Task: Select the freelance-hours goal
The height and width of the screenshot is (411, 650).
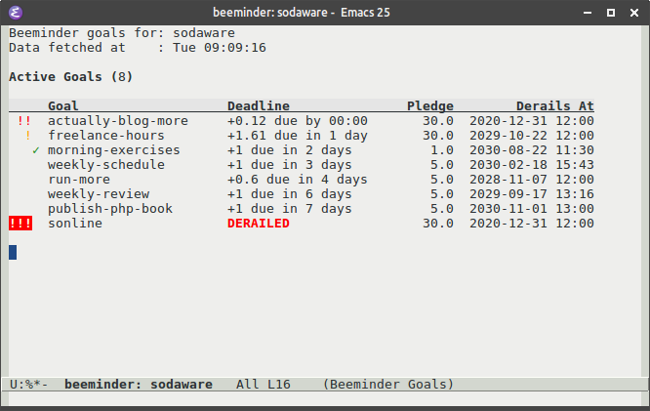Action: tap(106, 136)
